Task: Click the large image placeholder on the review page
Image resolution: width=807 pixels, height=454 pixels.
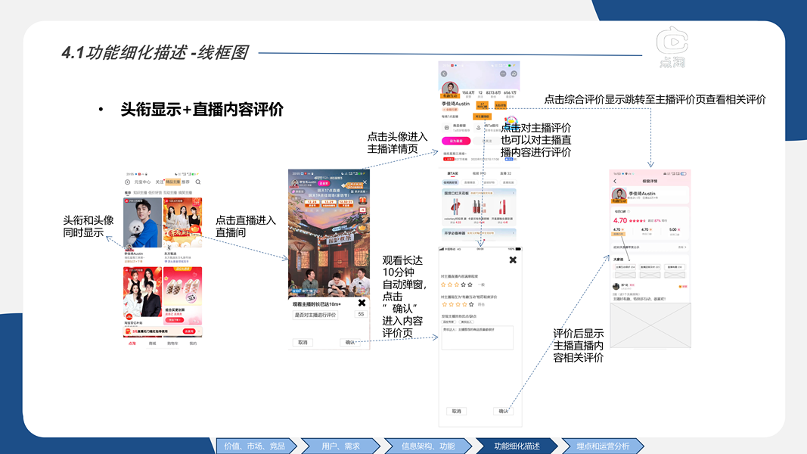Action: point(650,325)
